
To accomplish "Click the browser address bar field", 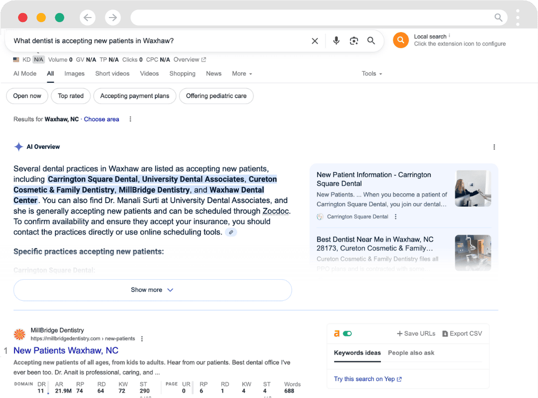I will click(311, 18).
